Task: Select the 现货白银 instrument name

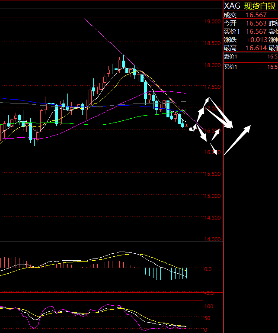Action: click(260, 6)
